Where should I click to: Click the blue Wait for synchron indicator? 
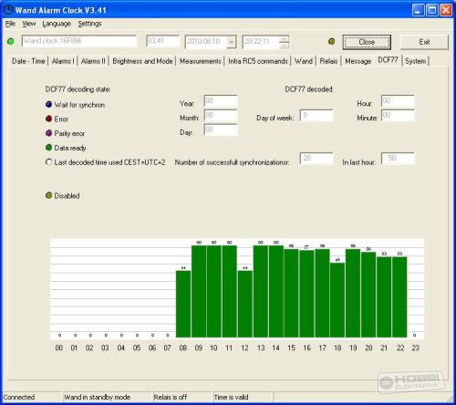pos(48,105)
